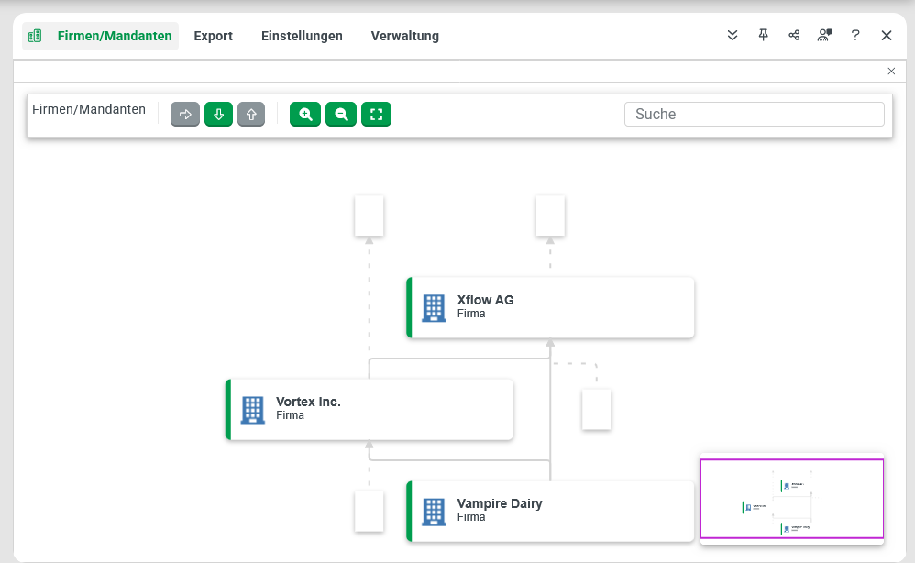Select the Vortex Inc. company node
Viewport: 915px width, 563px height.
point(369,409)
